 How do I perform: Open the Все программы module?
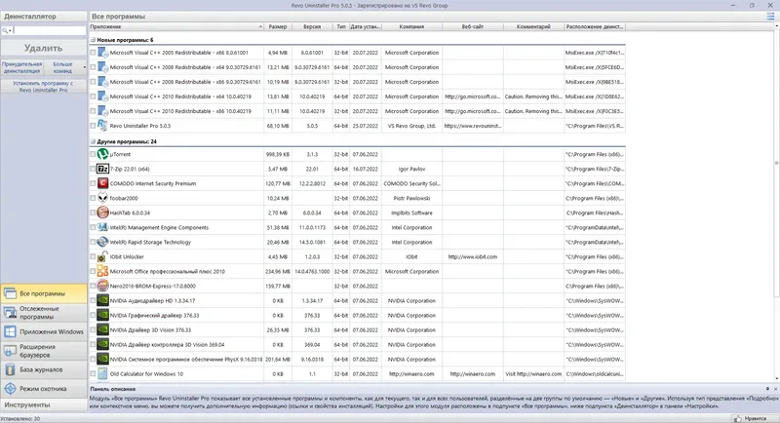click(44, 293)
